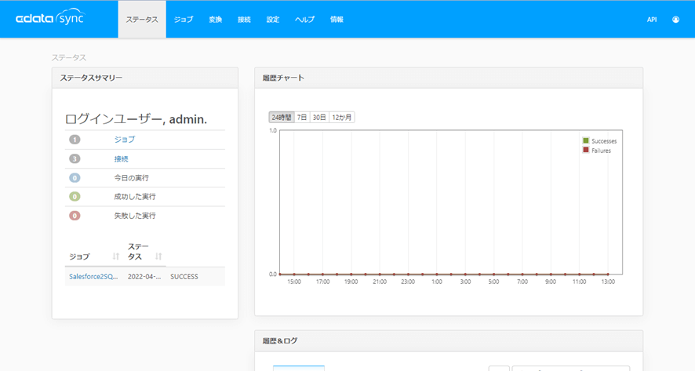Sort by the ジョブ column arrows

coord(115,256)
